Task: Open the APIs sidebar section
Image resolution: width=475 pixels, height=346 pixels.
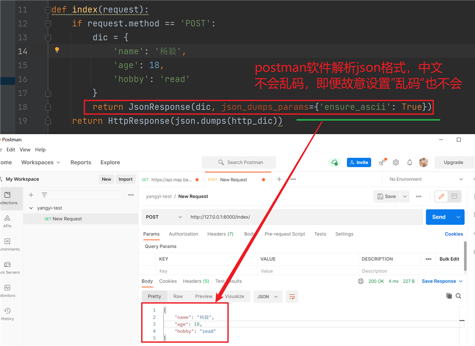Action: [x=7, y=221]
